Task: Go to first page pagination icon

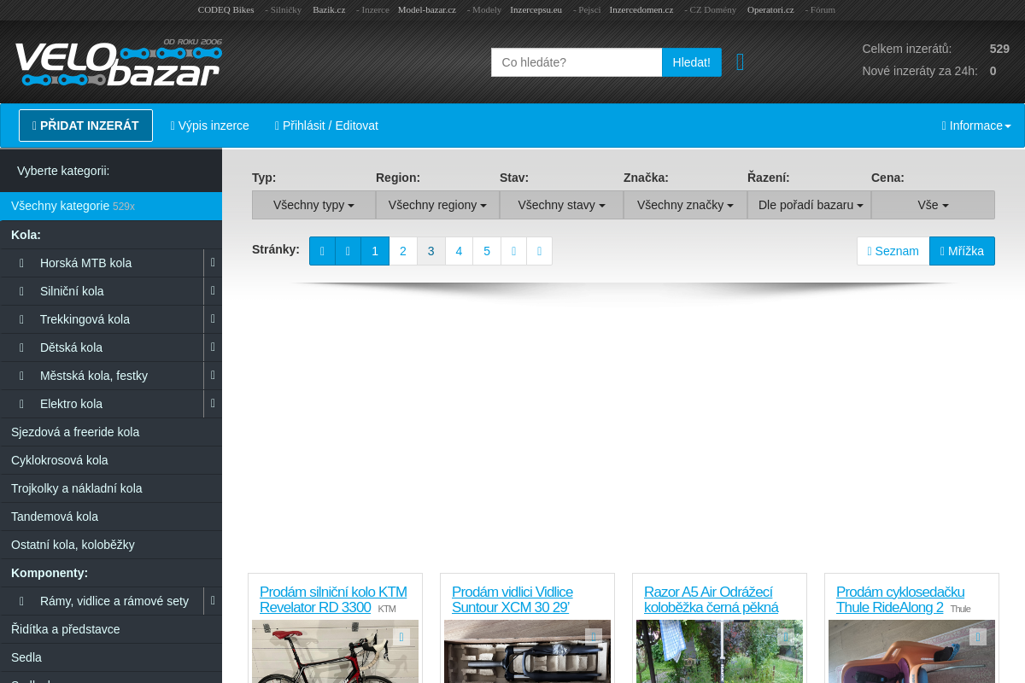Action: (322, 251)
